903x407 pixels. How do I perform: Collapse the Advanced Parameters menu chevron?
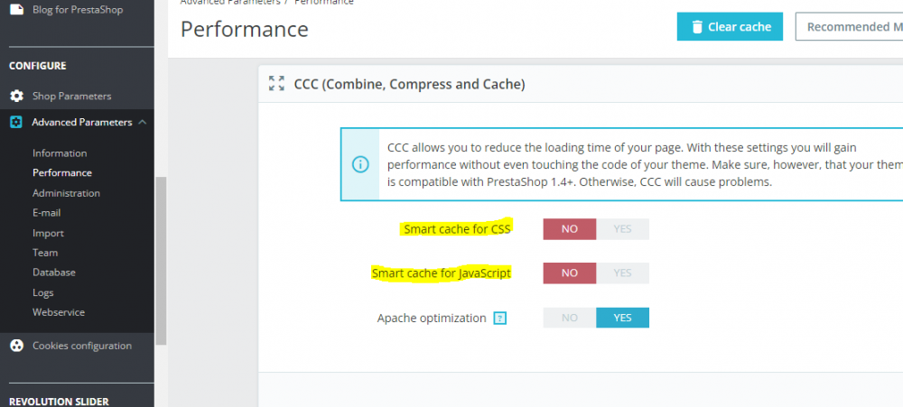143,122
